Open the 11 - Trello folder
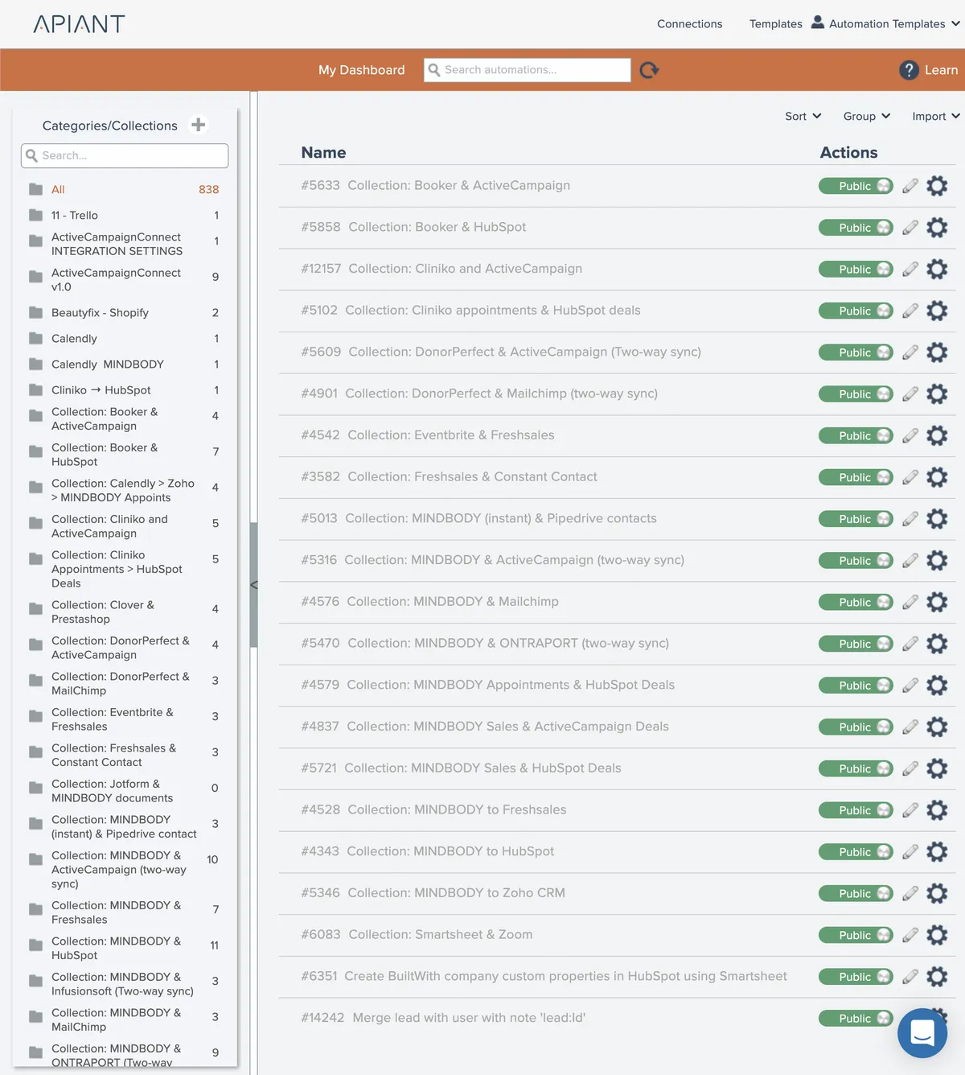 pyautogui.click(x=75, y=215)
